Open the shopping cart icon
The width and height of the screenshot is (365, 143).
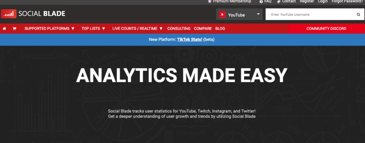tap(14, 28)
